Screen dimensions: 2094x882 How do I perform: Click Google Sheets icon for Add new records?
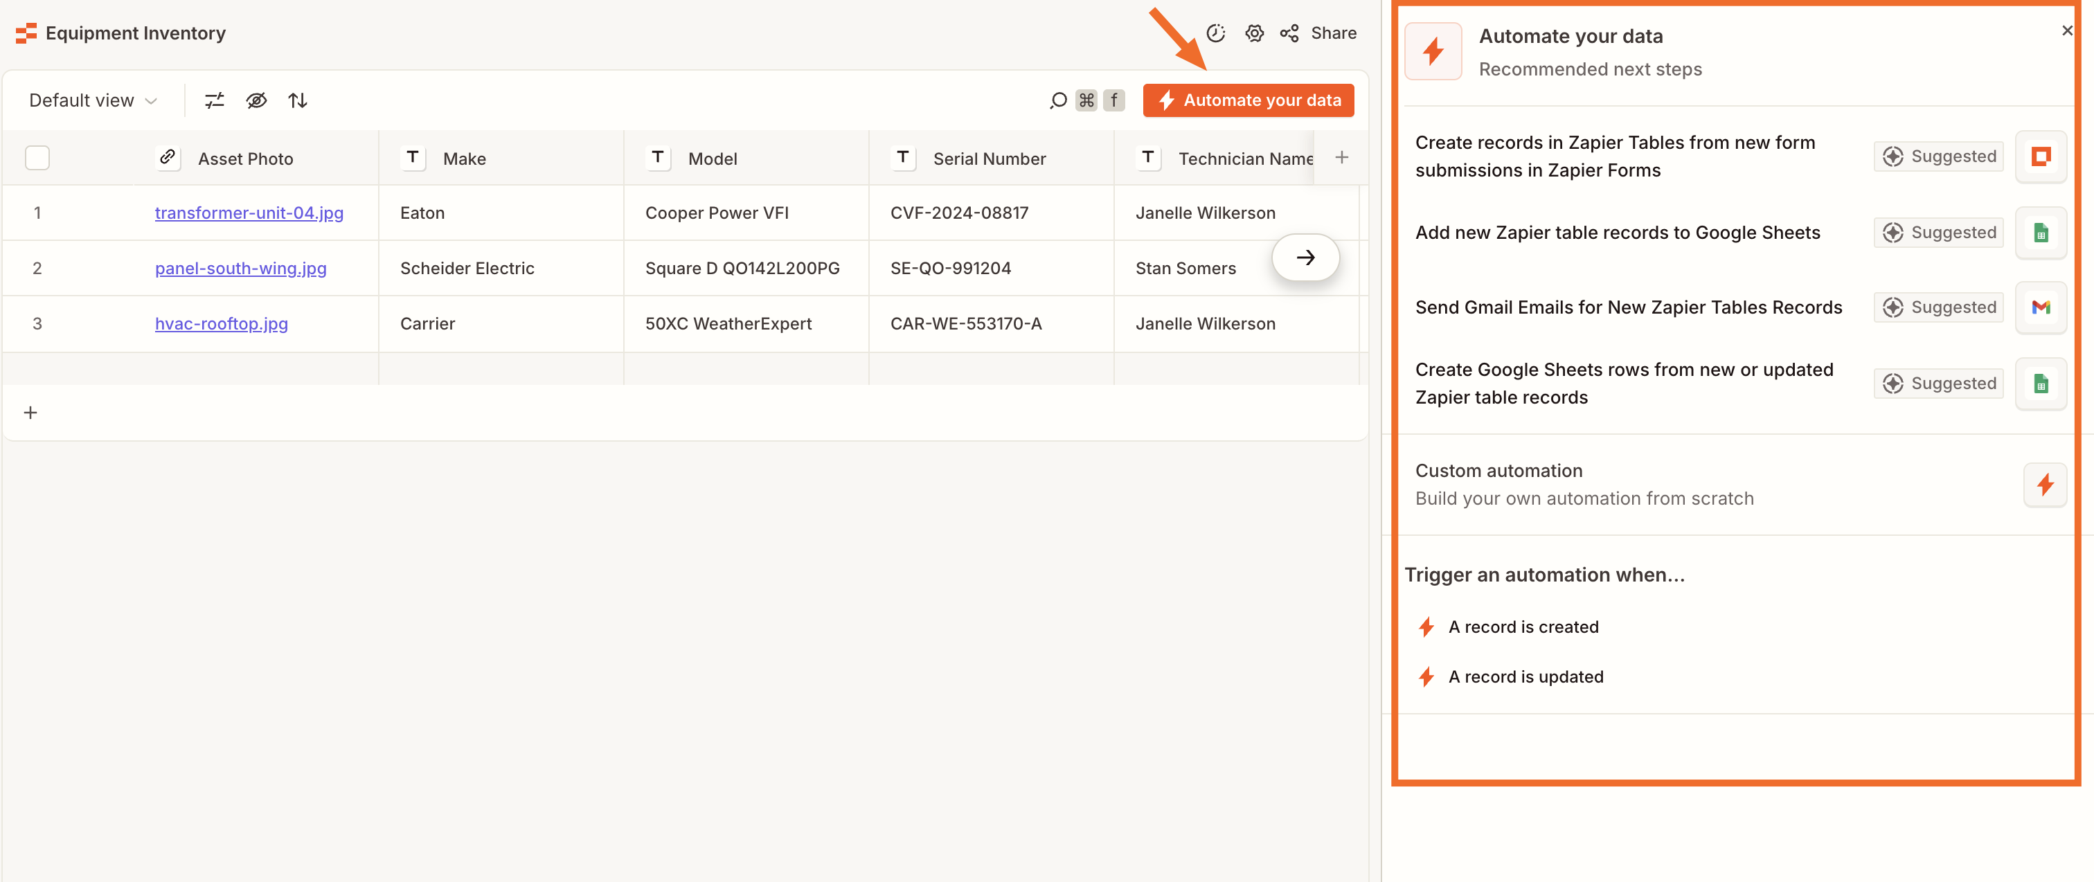click(x=2041, y=233)
